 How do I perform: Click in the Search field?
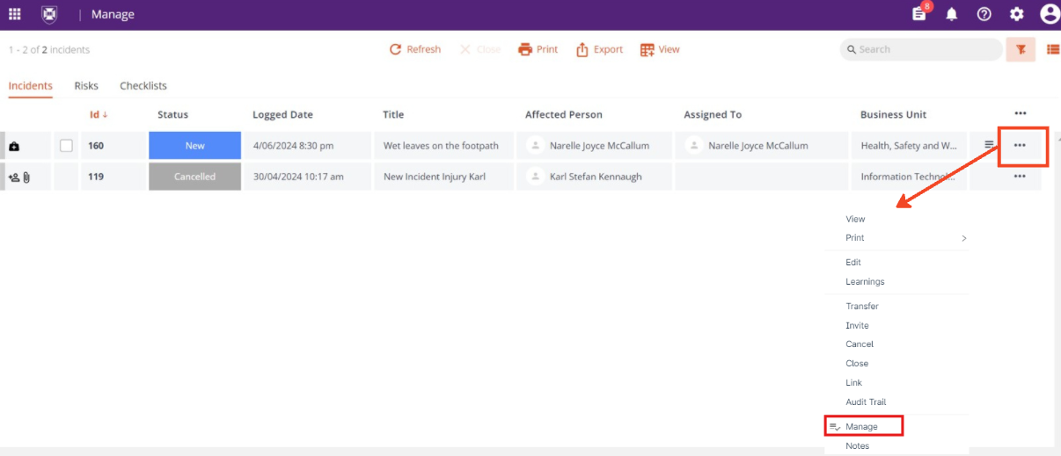pos(926,50)
